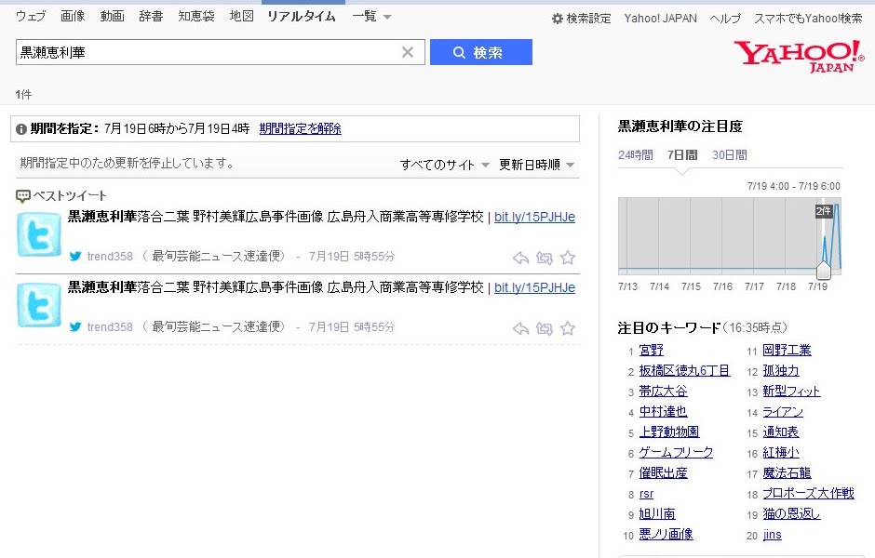Favorite the first tweet with star
The height and width of the screenshot is (558, 875).
click(x=568, y=257)
